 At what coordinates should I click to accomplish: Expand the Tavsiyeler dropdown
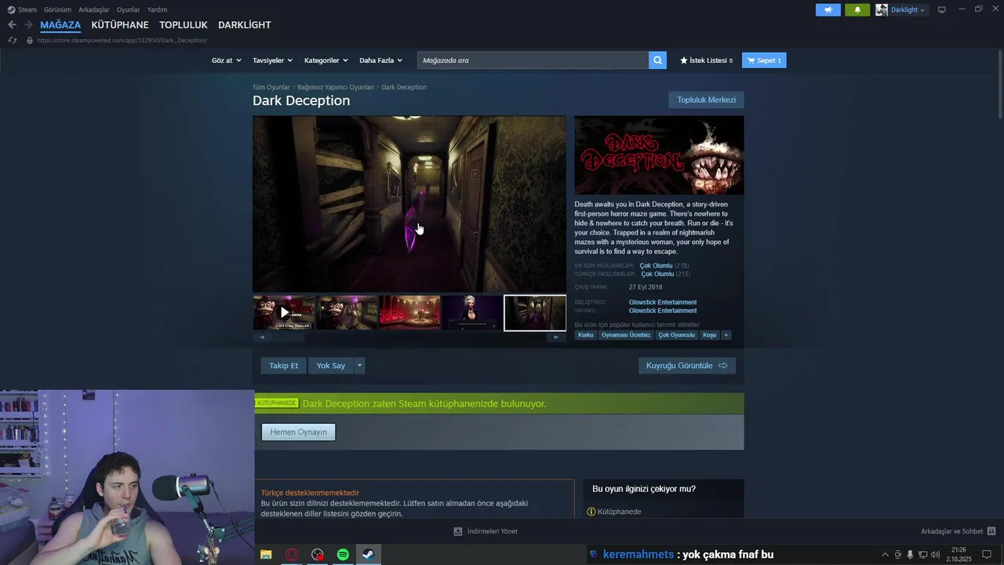(272, 60)
